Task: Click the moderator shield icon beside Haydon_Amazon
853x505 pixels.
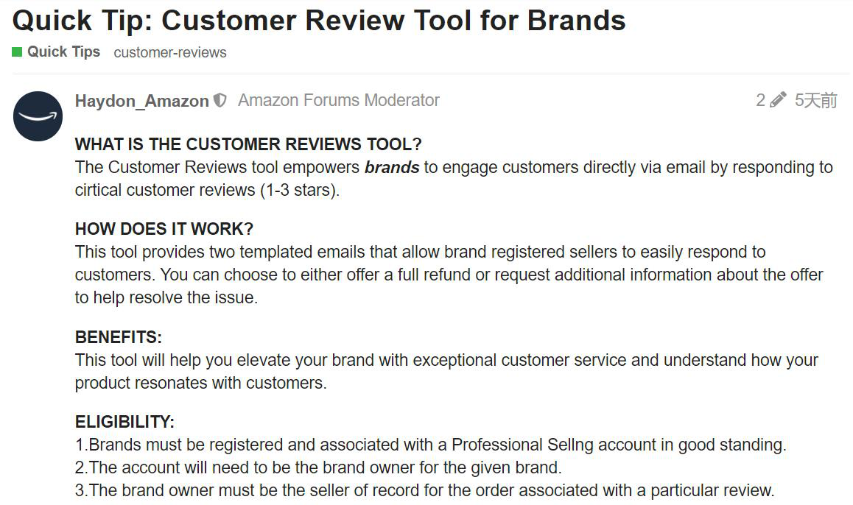Action: point(220,101)
